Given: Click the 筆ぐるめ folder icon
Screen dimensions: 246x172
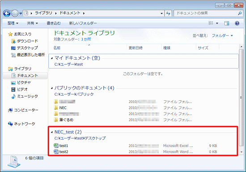Looking at the screenshot, I should point(55,120).
